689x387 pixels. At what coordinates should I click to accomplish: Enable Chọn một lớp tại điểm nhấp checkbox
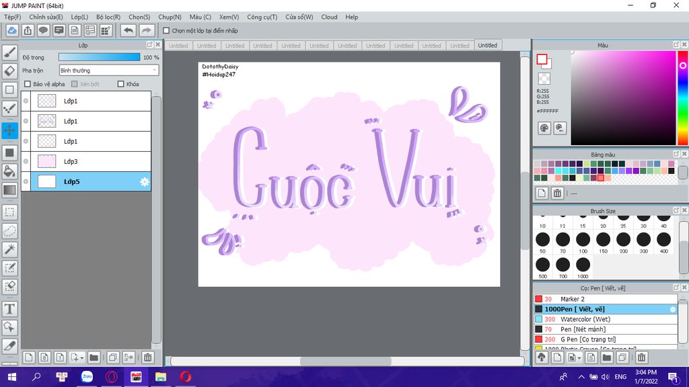point(166,31)
